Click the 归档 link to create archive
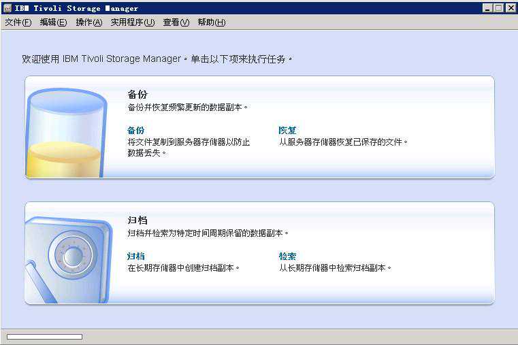 (136, 256)
